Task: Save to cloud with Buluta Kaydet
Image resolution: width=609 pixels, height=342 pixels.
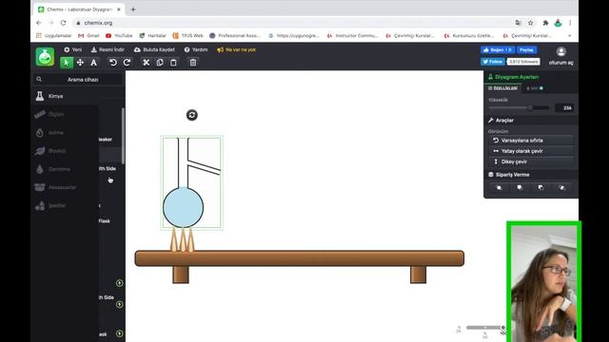Action: [154, 49]
